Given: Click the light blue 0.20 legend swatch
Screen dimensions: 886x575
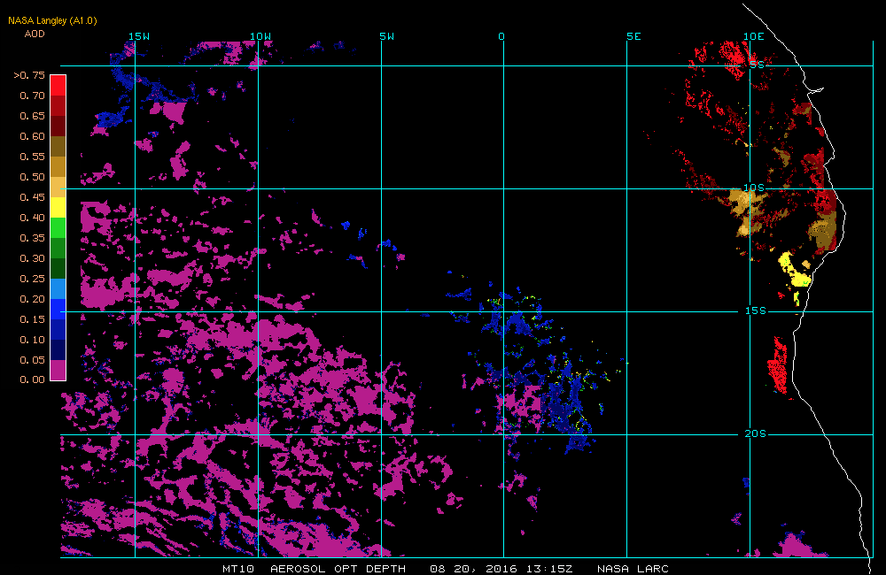Looking at the screenshot, I should click(x=58, y=288).
